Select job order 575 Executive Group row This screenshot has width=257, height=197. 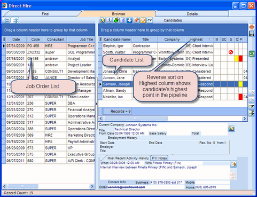[x=49, y=154]
